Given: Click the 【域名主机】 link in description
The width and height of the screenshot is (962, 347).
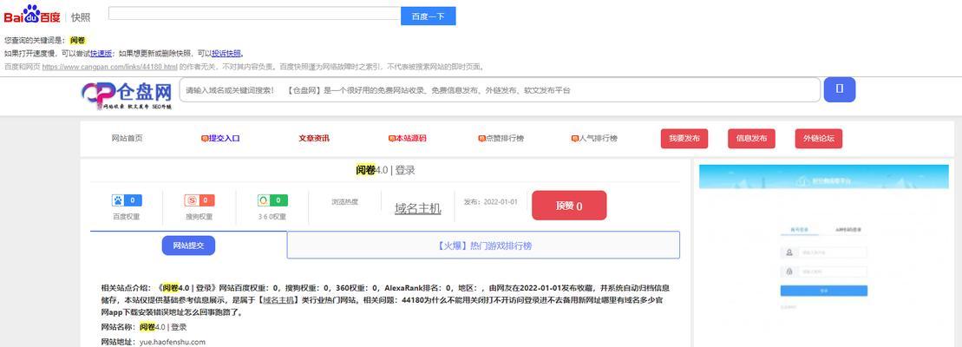Looking at the screenshot, I should [278, 300].
